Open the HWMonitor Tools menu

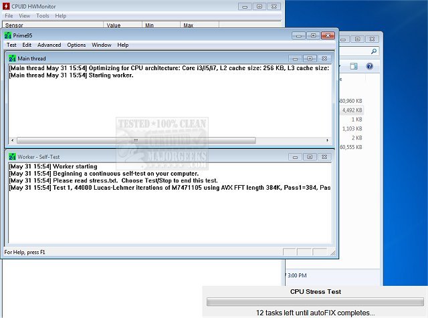(x=43, y=16)
